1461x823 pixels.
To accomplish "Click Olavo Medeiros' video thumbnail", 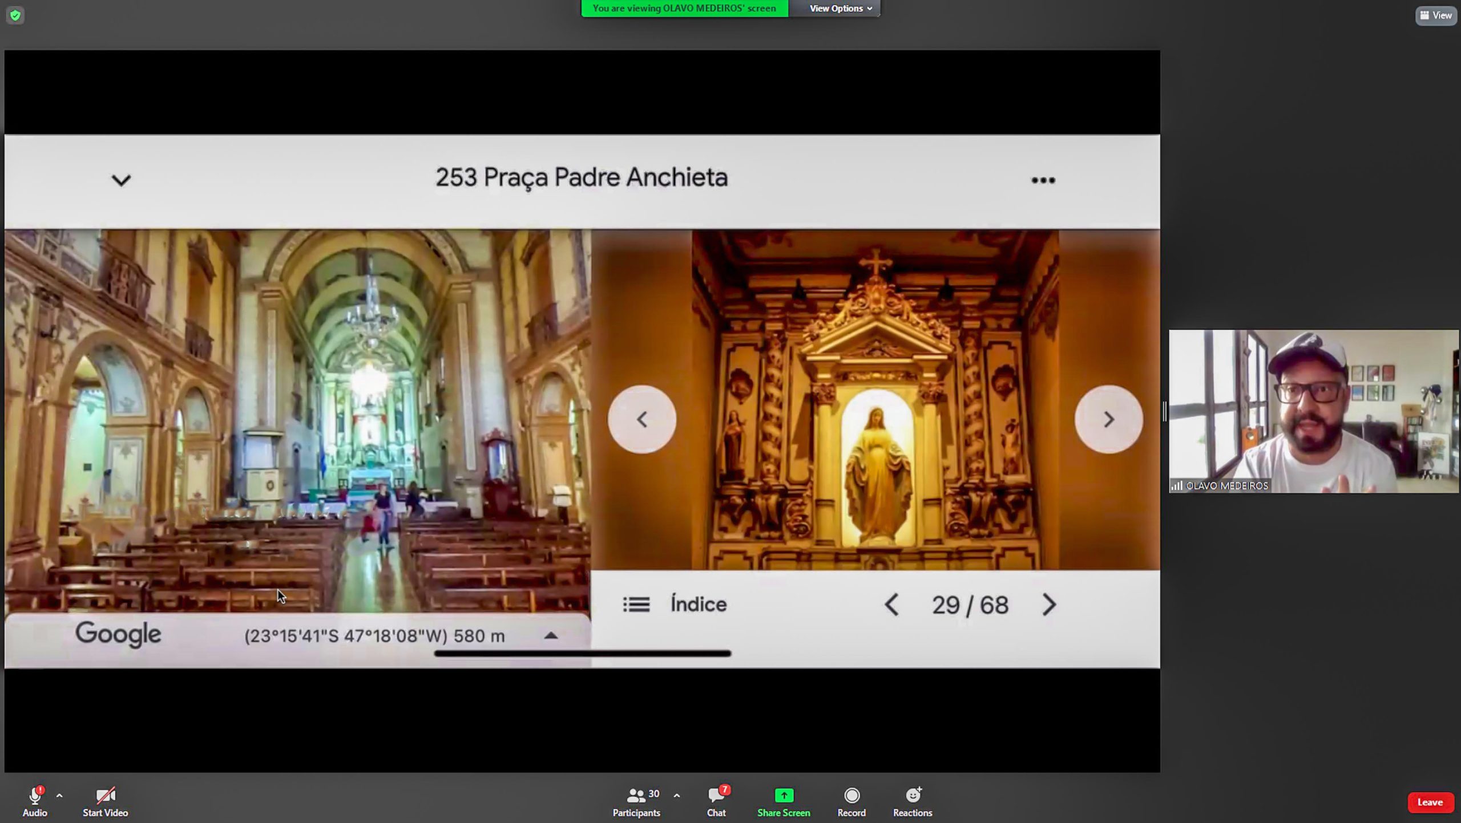I will coord(1314,411).
